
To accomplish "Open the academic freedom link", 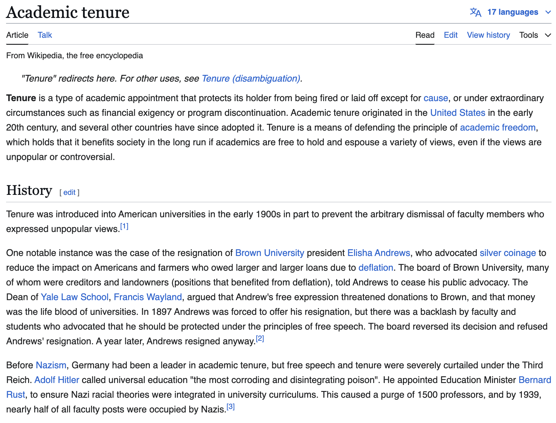I will tap(498, 127).
